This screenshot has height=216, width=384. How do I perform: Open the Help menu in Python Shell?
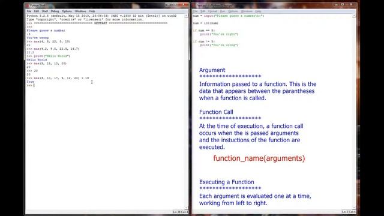pos(92,11)
